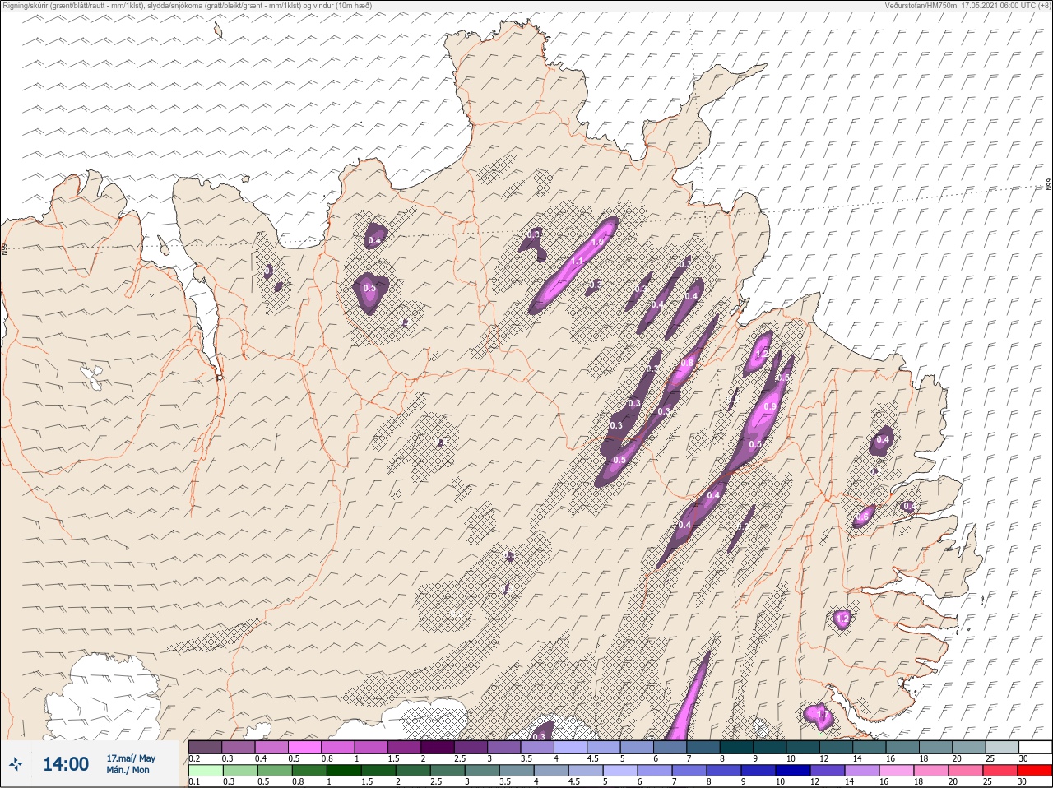Screen dimensions: 1053x788
Task: Click the '1.1' precipitation value on the map
Action: pyautogui.click(x=577, y=262)
